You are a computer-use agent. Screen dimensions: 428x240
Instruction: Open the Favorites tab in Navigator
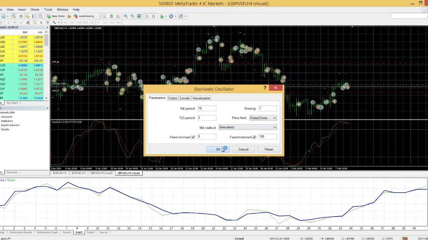pyautogui.click(x=12, y=172)
